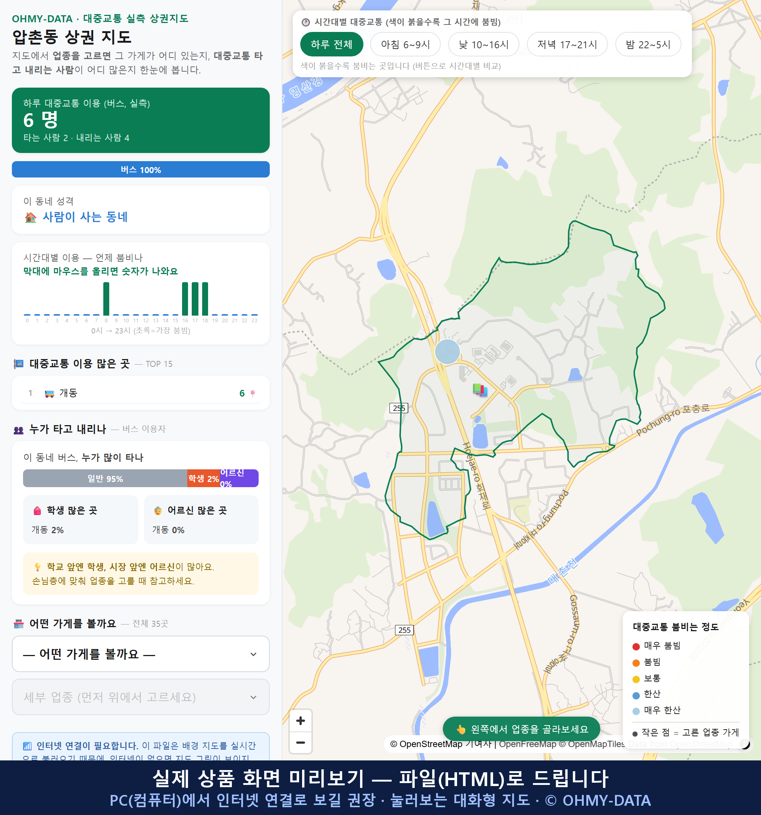Switch to the 아침 6~9시 time filter
The image size is (761, 815).
(405, 44)
